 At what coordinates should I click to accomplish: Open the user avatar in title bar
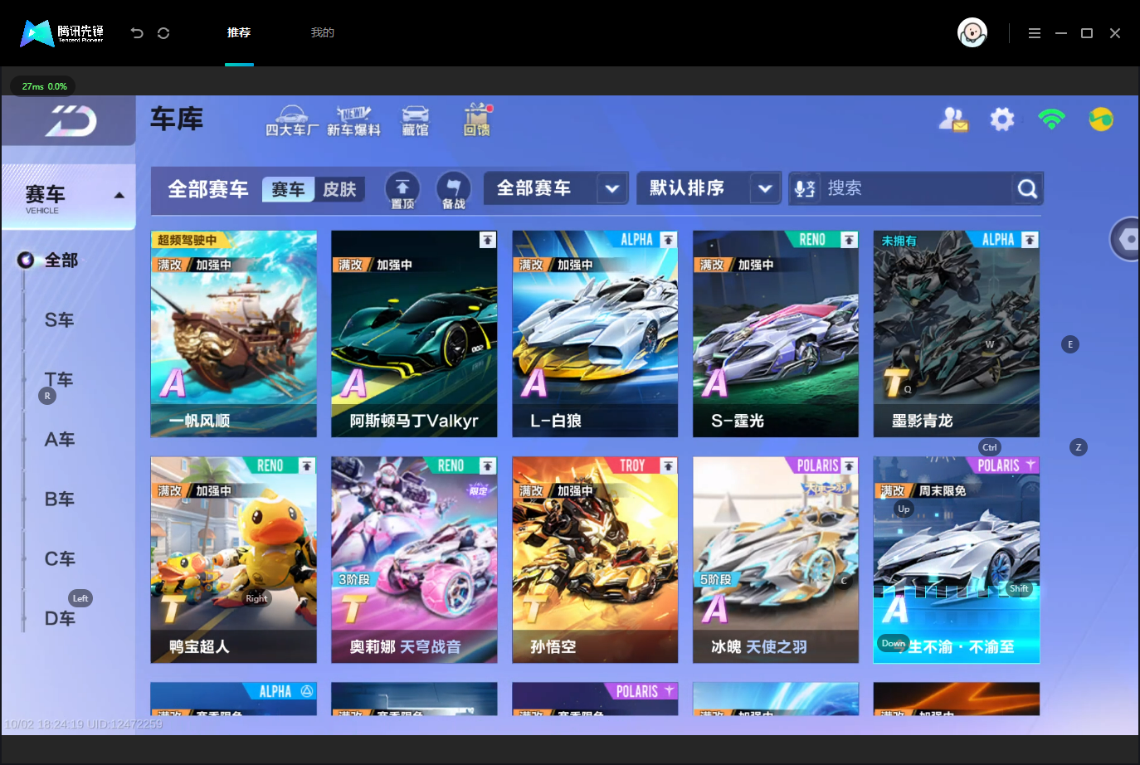(x=972, y=33)
